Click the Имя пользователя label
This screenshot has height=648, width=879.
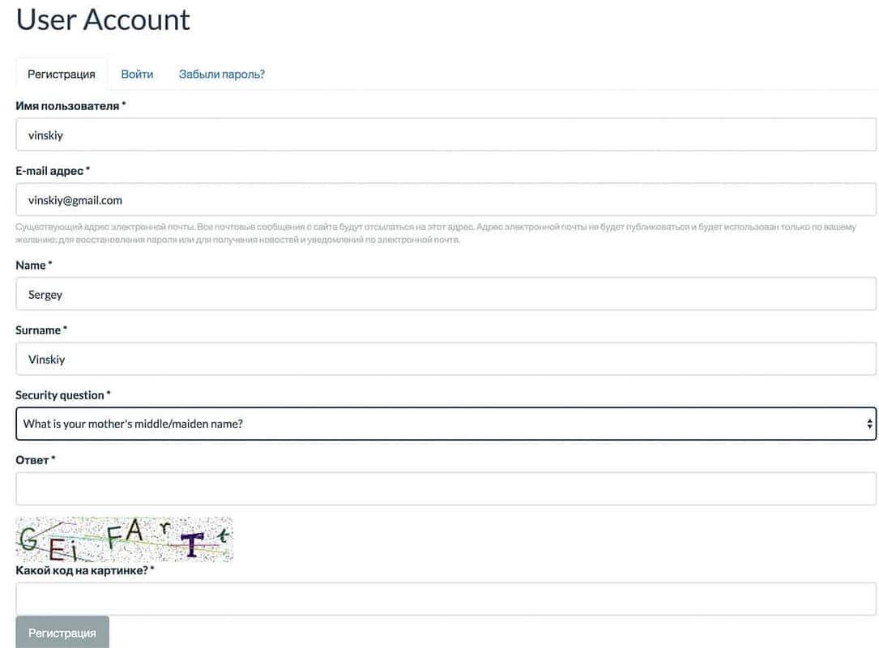(x=68, y=106)
